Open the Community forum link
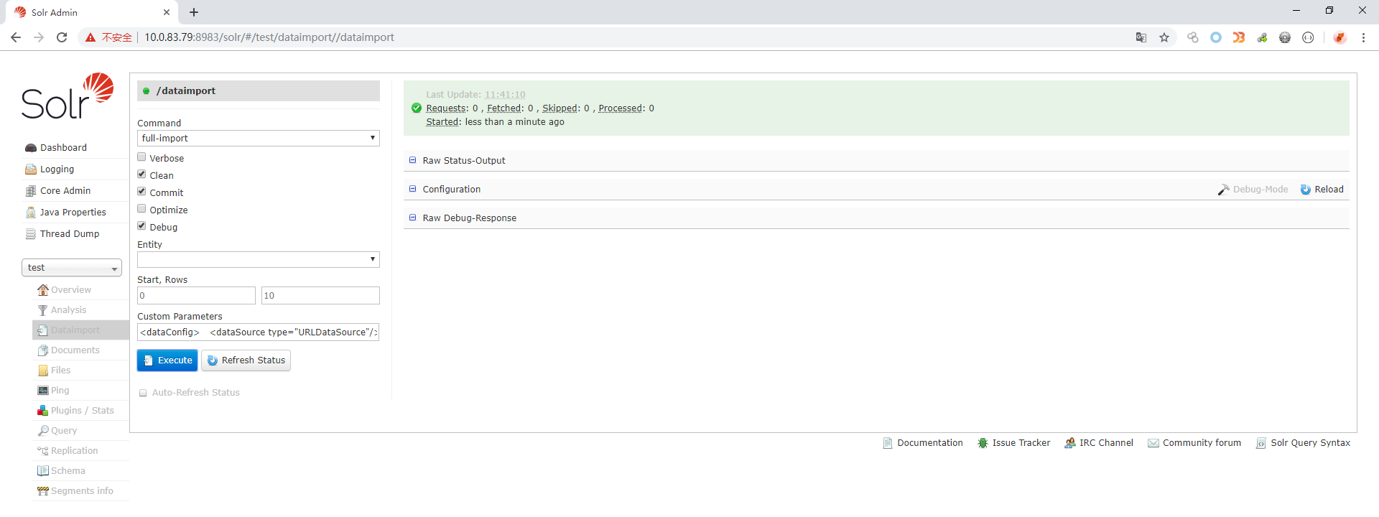Image resolution: width=1379 pixels, height=517 pixels. point(1194,443)
